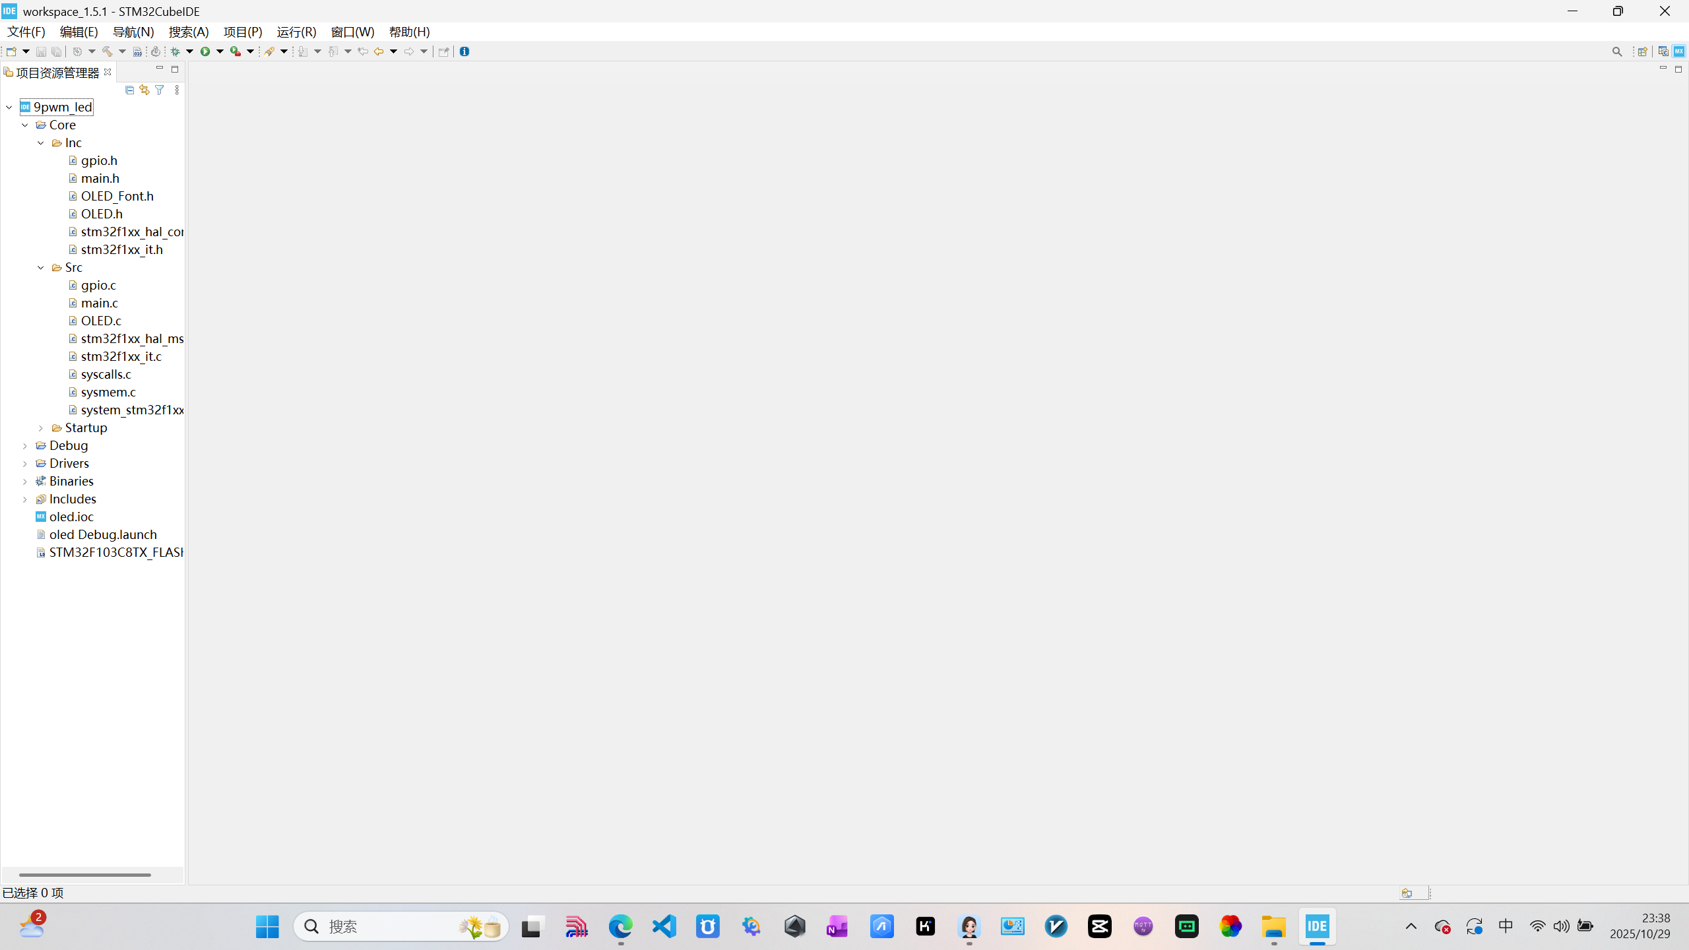Viewport: 1689px width, 950px height.
Task: Start a debug session with the bug icon
Action: click(x=175, y=51)
